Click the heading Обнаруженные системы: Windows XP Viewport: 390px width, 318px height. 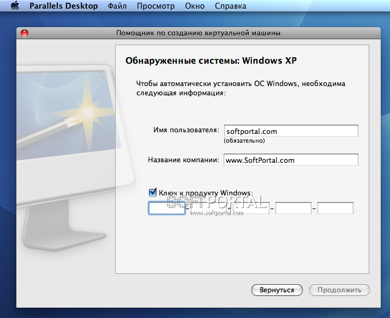pyautogui.click(x=211, y=60)
